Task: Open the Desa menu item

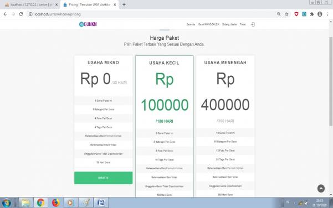Action: point(208,24)
